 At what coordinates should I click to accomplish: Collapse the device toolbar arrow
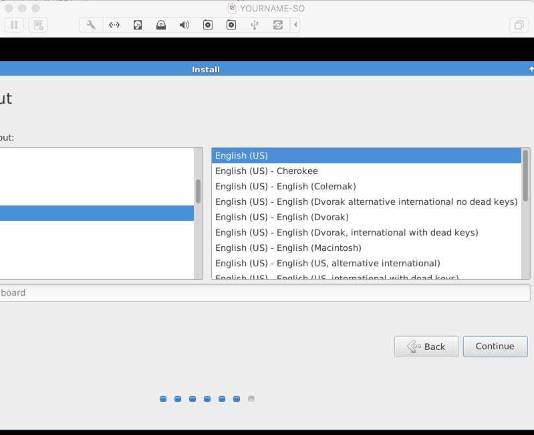(295, 25)
